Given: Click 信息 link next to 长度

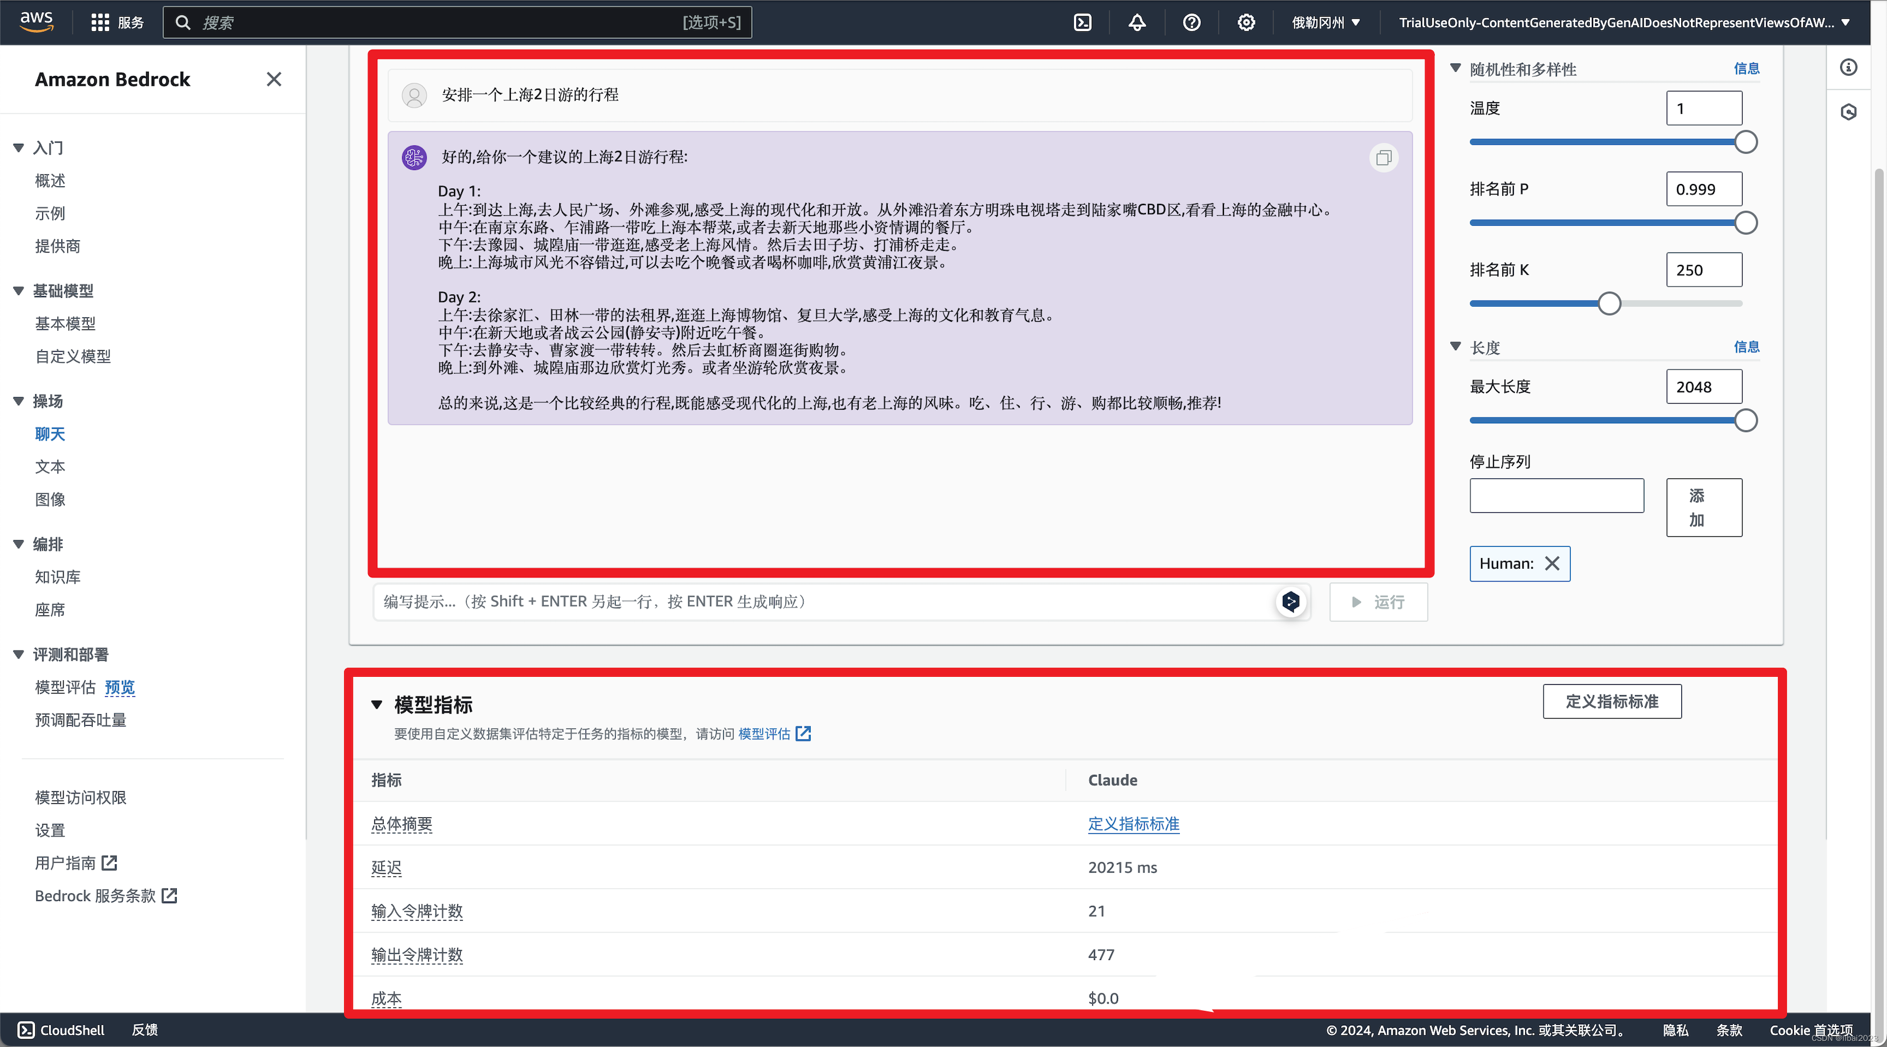Looking at the screenshot, I should click(1746, 346).
